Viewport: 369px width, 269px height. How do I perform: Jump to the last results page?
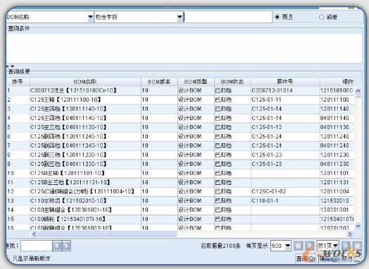point(357,246)
